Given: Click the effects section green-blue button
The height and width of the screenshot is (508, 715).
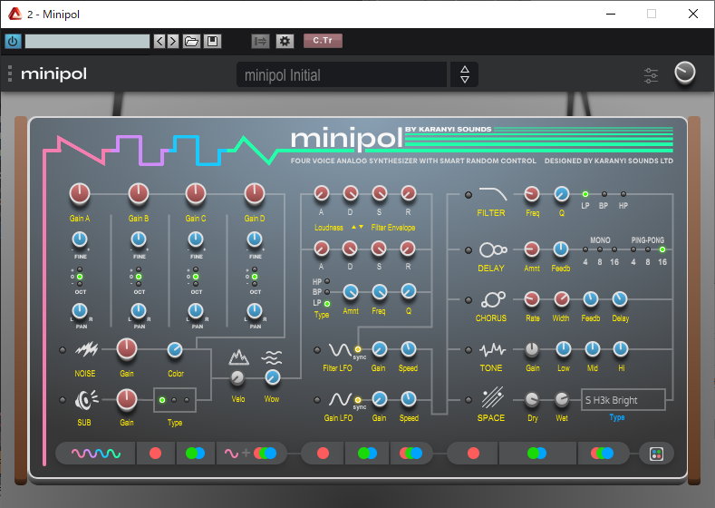Looking at the screenshot, I should (536, 454).
